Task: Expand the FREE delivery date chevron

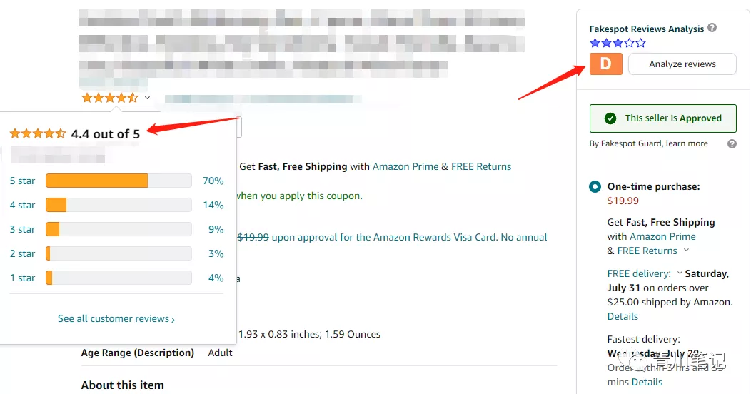Action: point(679,273)
